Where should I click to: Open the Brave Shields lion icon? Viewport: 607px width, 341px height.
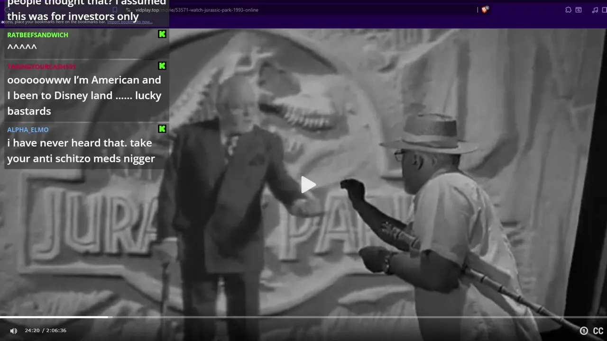(x=485, y=9)
